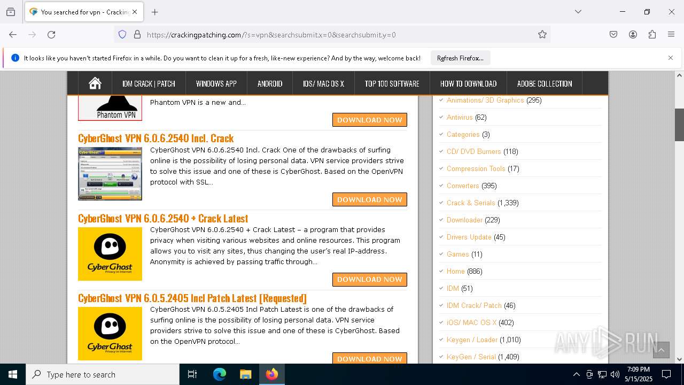Open the HOW TO DOWNLOAD menu
Viewport: 684px width, 385px height.
click(468, 83)
